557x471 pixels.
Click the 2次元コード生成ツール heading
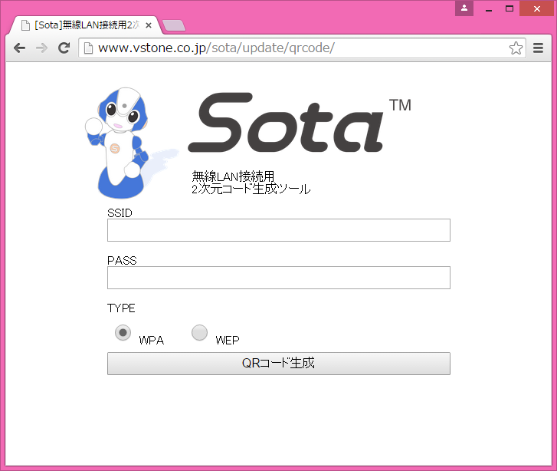251,189
